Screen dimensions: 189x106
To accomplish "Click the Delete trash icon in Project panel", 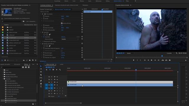I will coord(35,60).
